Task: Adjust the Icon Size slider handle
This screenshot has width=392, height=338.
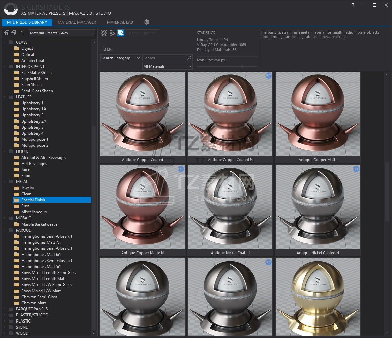Action: click(x=242, y=66)
